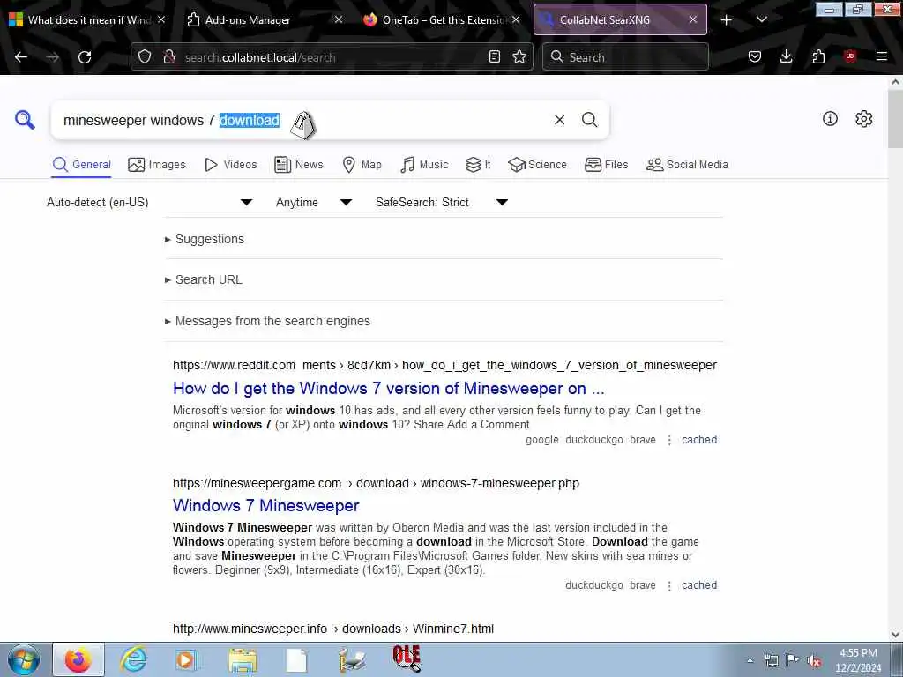Screen dimensions: 903x677
Task: Open Windows Explorer folder in taskbar
Action: 243,659
